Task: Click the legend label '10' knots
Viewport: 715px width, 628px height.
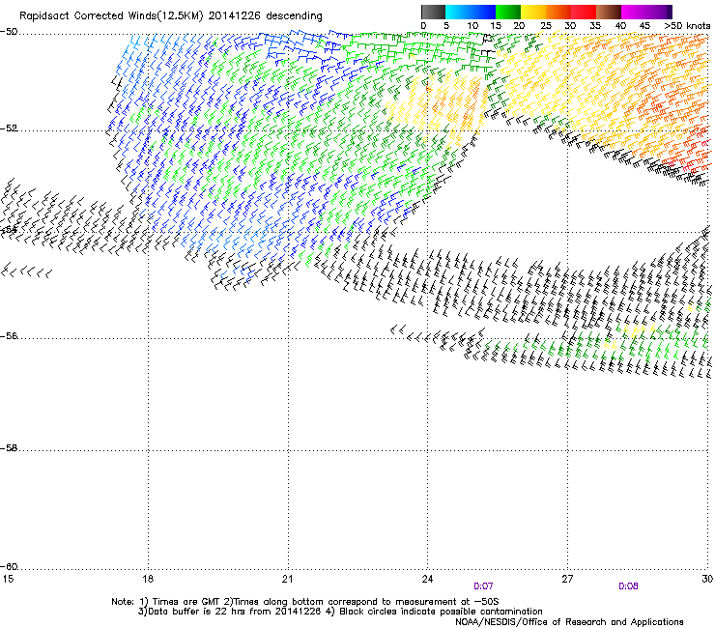Action: pyautogui.click(x=472, y=26)
